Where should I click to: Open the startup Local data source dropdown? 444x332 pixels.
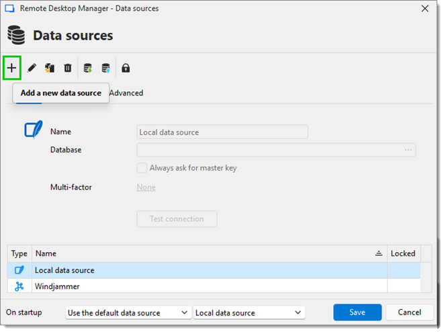(249, 313)
